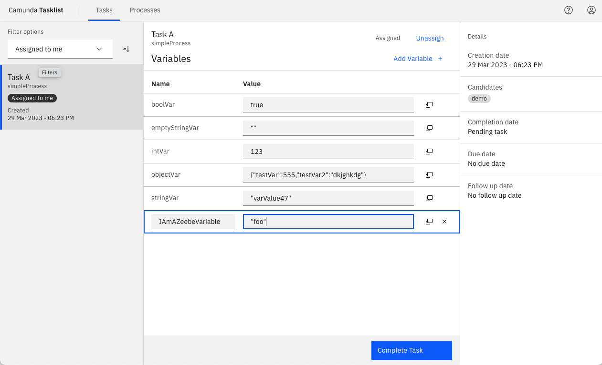The image size is (602, 365).
Task: Switch to the Tasks tab
Action: coord(104,10)
